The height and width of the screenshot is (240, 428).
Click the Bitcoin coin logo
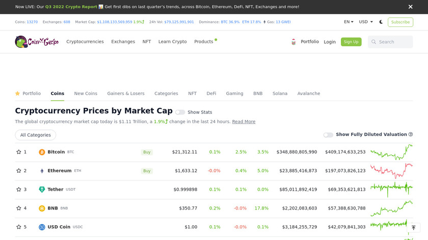click(x=42, y=152)
